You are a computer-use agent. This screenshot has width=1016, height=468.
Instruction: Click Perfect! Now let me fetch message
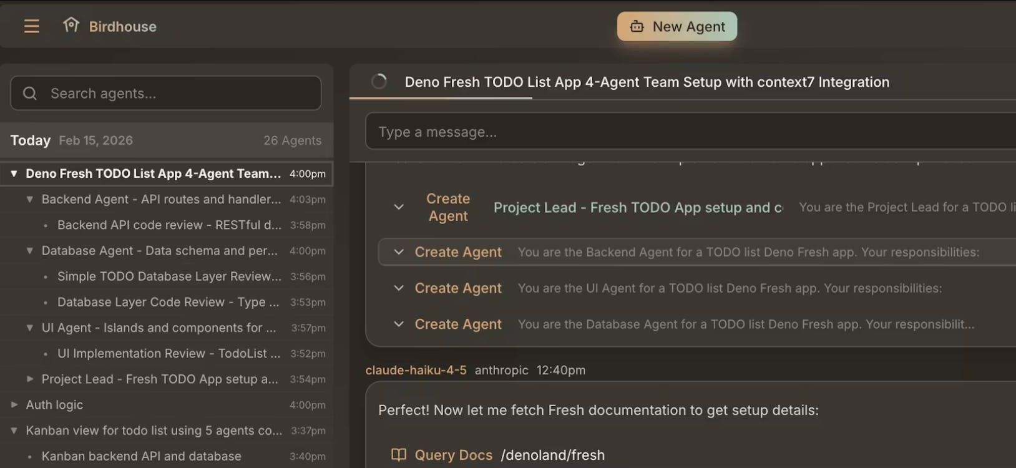coord(598,410)
